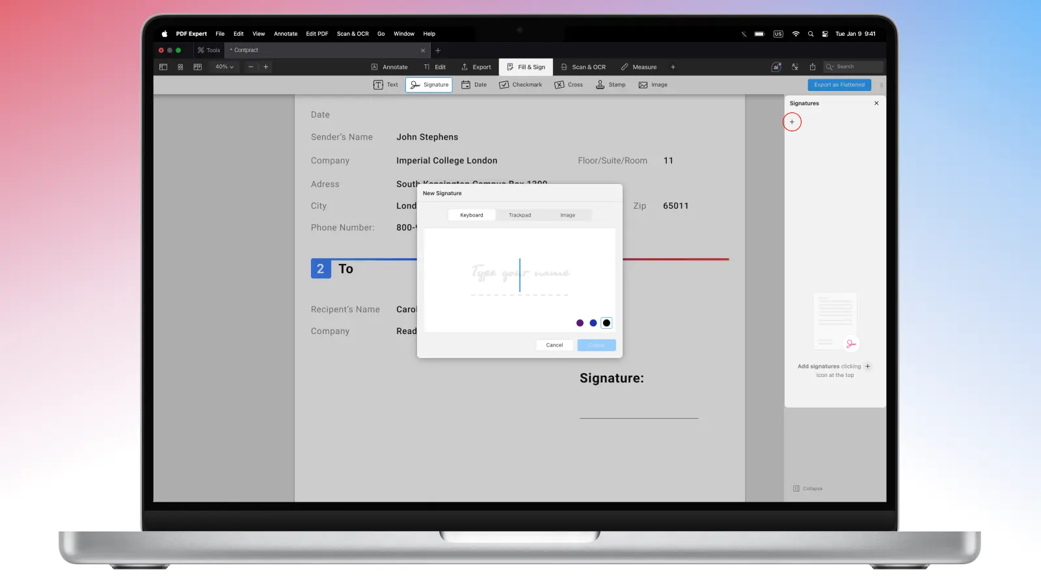Click the share icon in toolbar
The image size is (1041, 585).
pyautogui.click(x=813, y=67)
